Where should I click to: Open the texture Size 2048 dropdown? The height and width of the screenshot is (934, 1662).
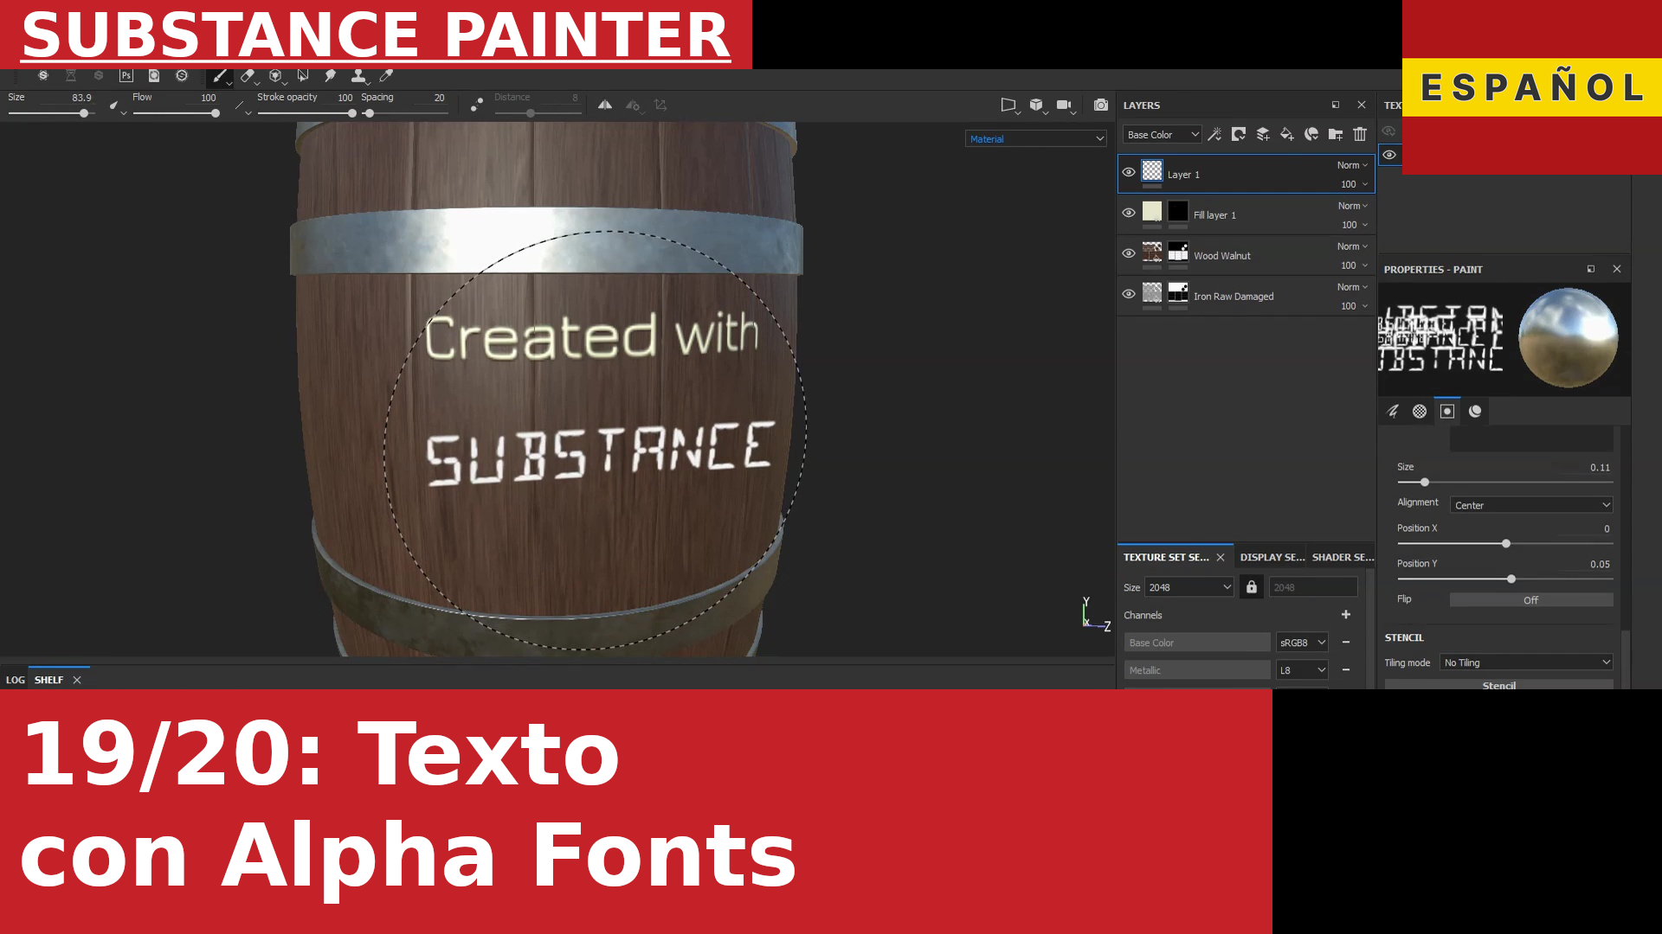click(x=1189, y=587)
